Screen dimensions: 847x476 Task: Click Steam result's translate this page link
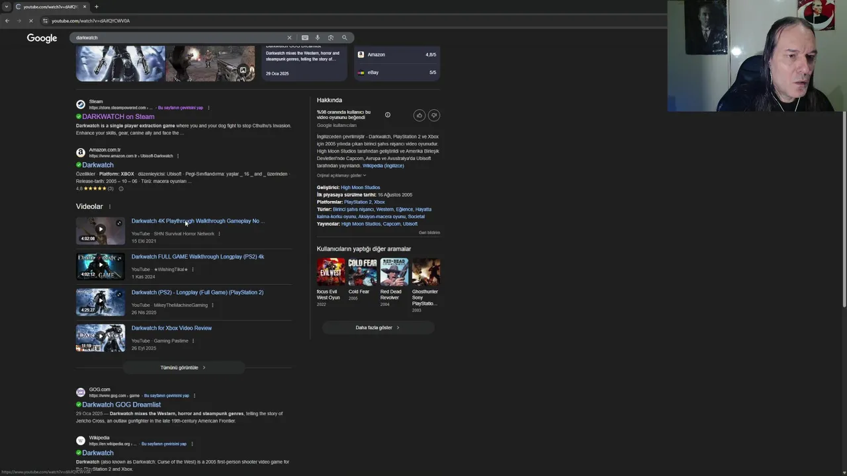(180, 108)
